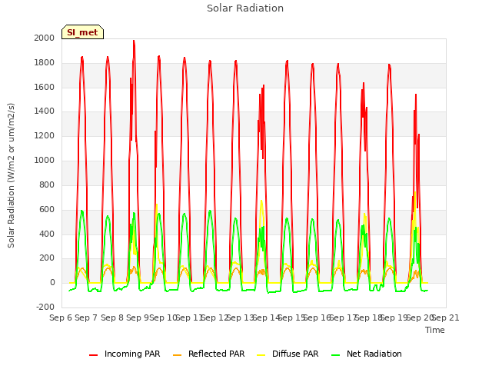Click the Solar Radiation chart title
This screenshot has width=492, height=369.
coord(245,8)
